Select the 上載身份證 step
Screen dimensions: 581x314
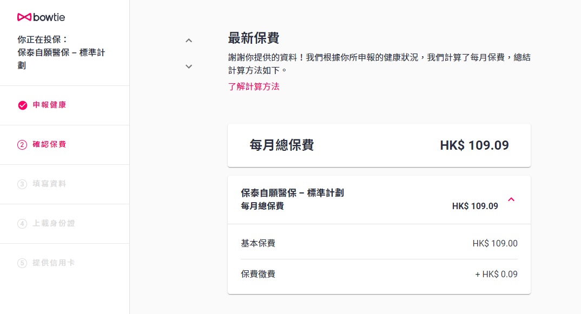coord(54,223)
